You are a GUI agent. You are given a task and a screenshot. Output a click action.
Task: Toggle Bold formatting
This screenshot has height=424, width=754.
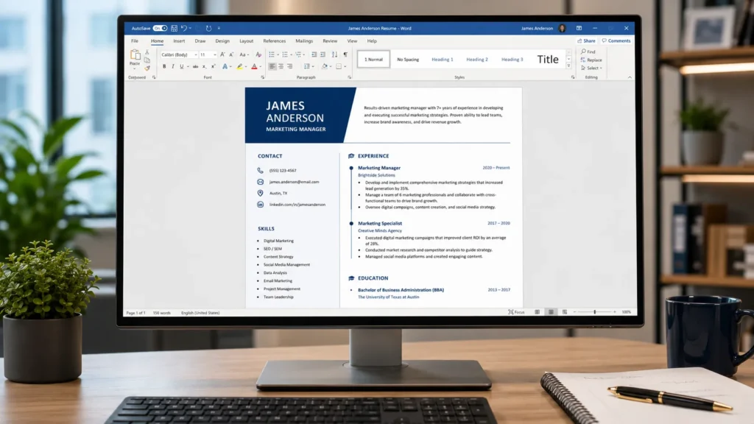[164, 66]
